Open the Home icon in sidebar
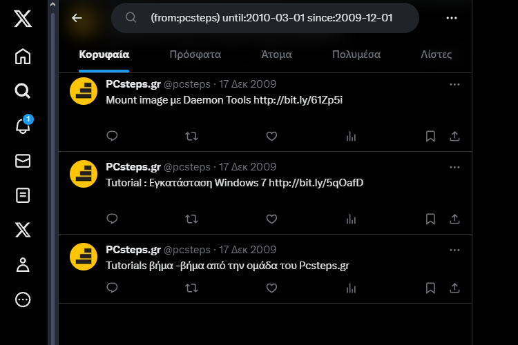Image resolution: width=518 pixels, height=345 pixels. 23,57
